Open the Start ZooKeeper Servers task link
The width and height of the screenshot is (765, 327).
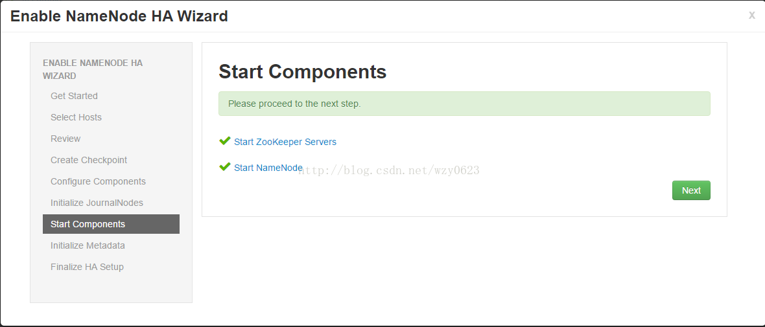pos(285,142)
